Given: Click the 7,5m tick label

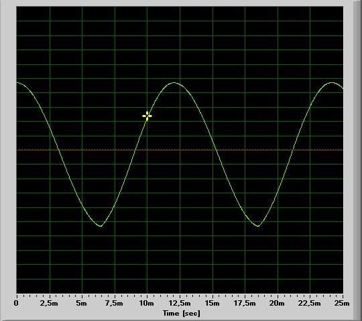Looking at the screenshot, I should click(x=114, y=303).
